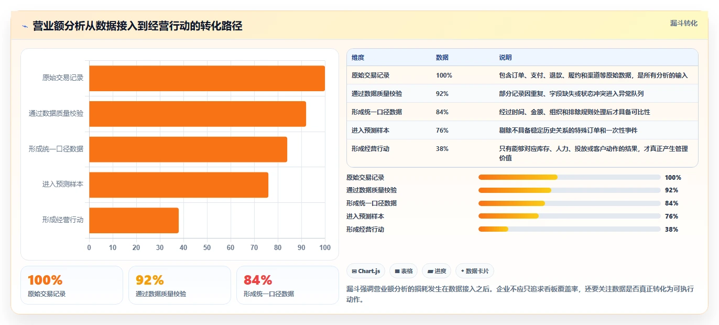This screenshot has width=719, height=325.
Task: Select the 进度 chip
Action: click(437, 271)
